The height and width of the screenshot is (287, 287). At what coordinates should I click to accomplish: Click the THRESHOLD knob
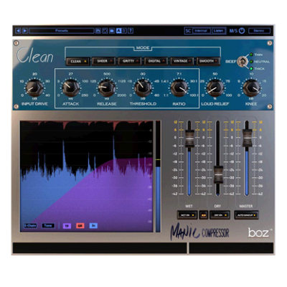pos(143,88)
